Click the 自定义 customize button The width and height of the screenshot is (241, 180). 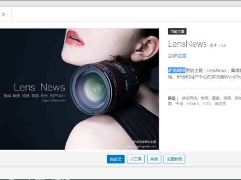pos(116,159)
